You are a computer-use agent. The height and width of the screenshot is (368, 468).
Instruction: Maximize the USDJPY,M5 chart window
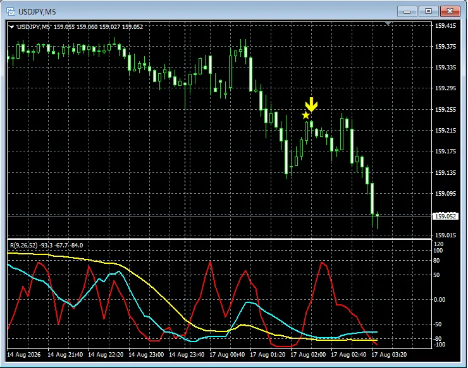point(428,11)
